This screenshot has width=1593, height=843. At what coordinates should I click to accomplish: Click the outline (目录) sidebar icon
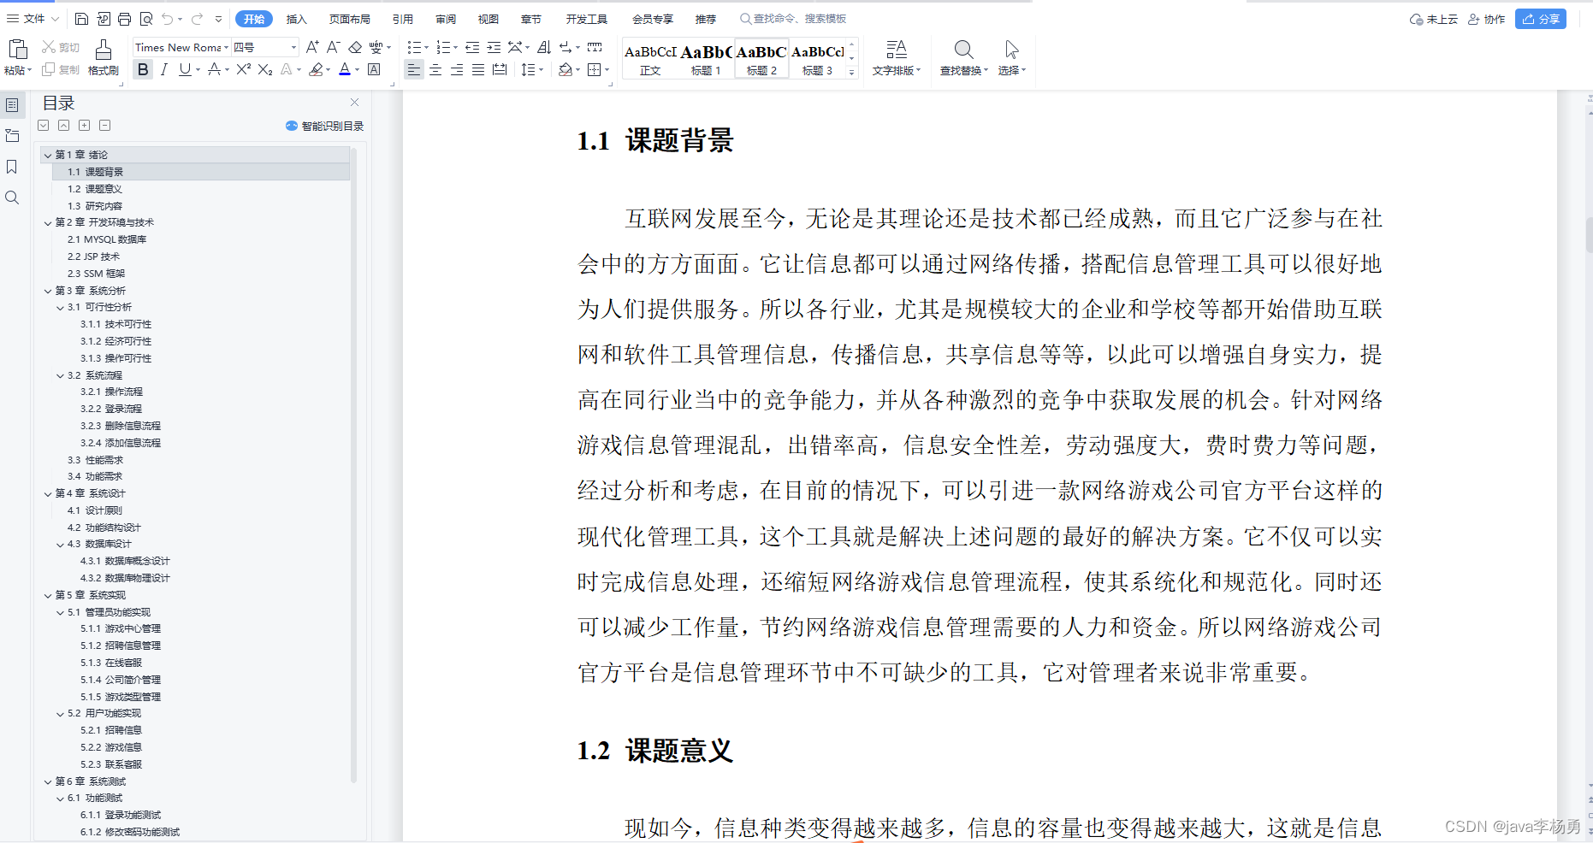(12, 105)
